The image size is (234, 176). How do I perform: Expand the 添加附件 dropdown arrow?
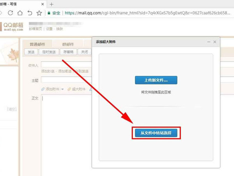(62, 90)
